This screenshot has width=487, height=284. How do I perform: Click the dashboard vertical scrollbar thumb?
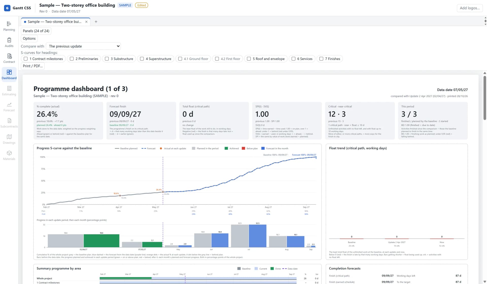coord(485,98)
